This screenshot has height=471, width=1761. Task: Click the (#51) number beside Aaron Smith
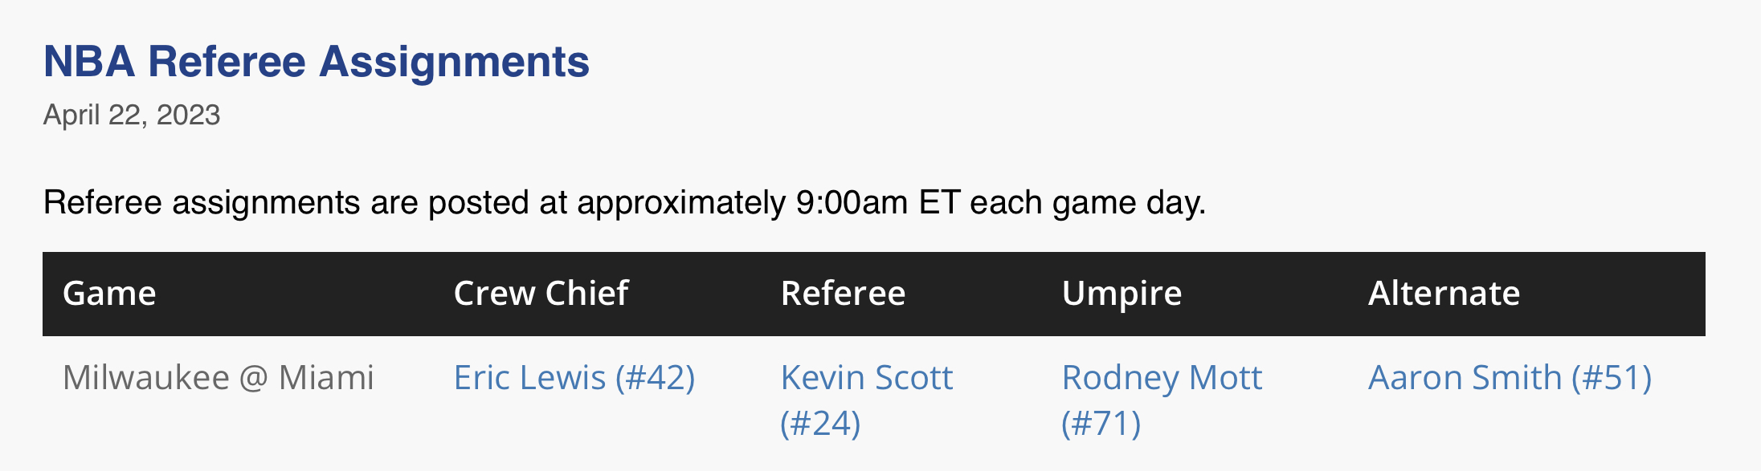point(1612,378)
